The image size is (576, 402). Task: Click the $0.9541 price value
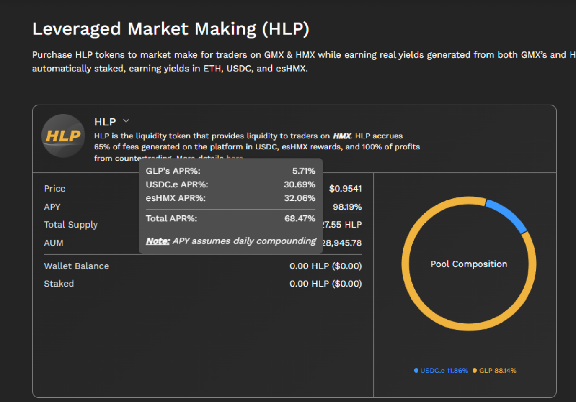pos(345,189)
